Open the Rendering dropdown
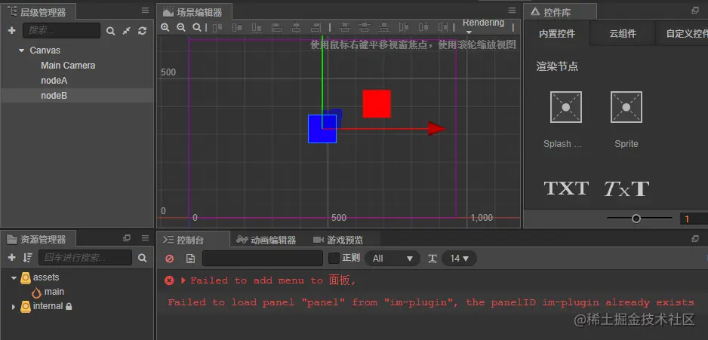The image size is (708, 340). (483, 26)
